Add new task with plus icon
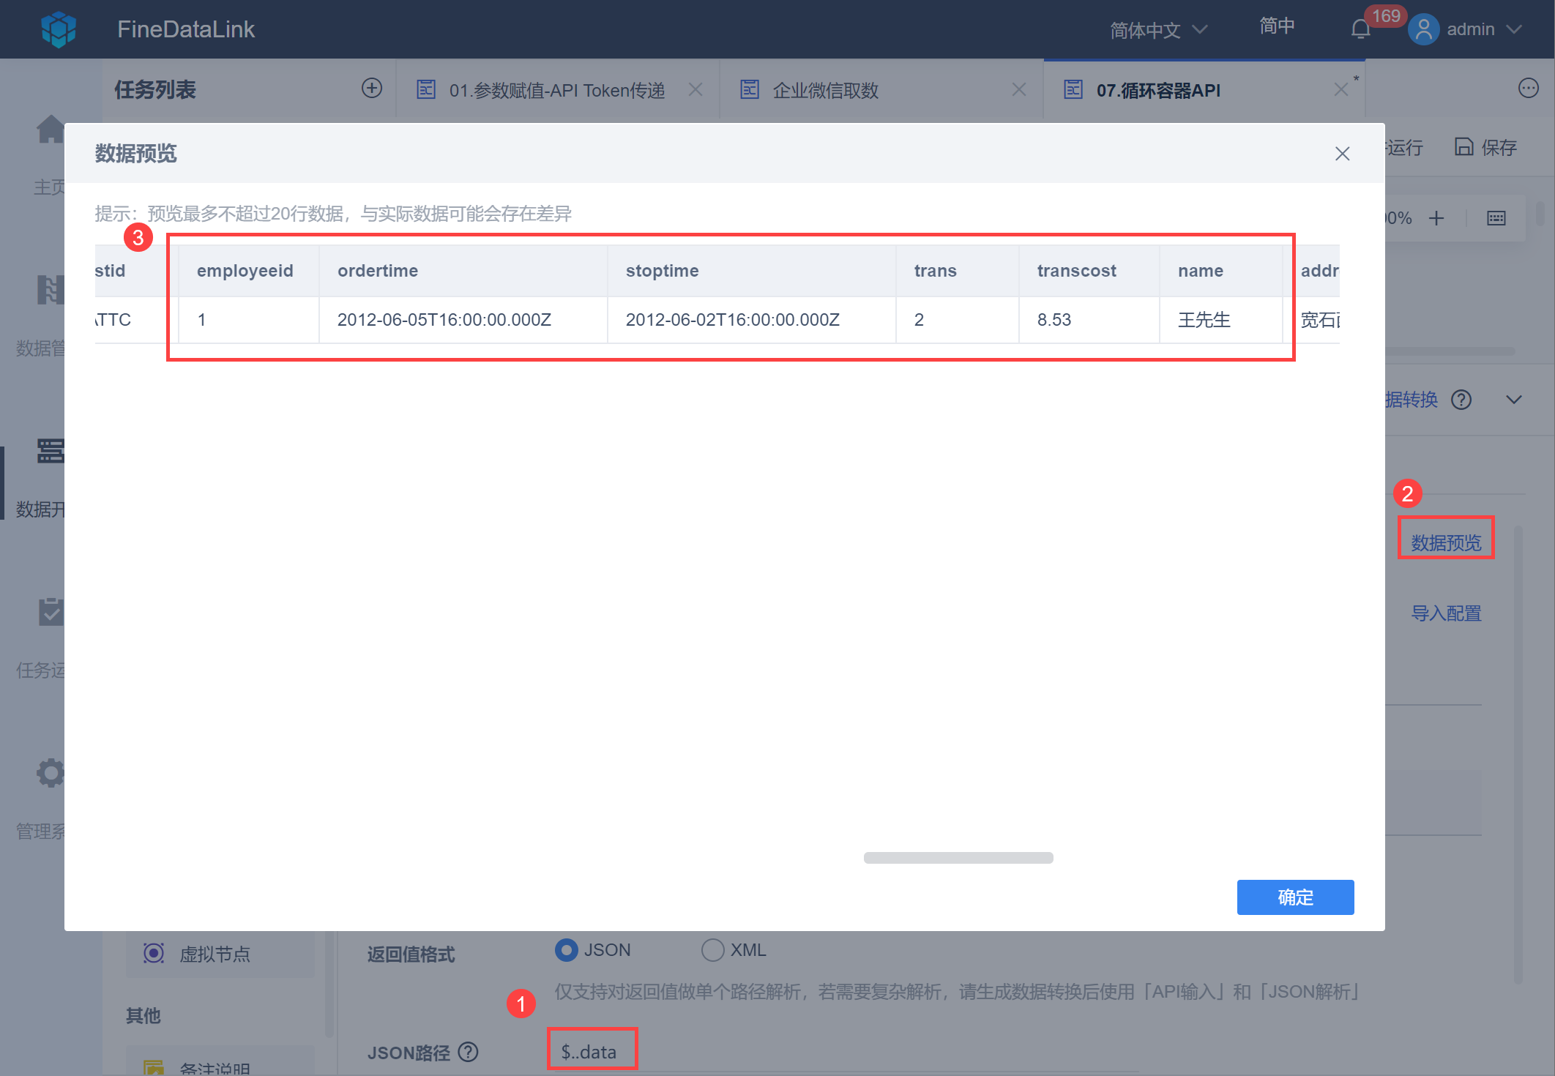The image size is (1555, 1076). tap(372, 89)
